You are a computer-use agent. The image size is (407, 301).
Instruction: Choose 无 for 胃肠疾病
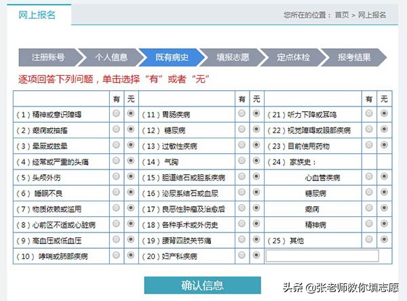point(256,113)
